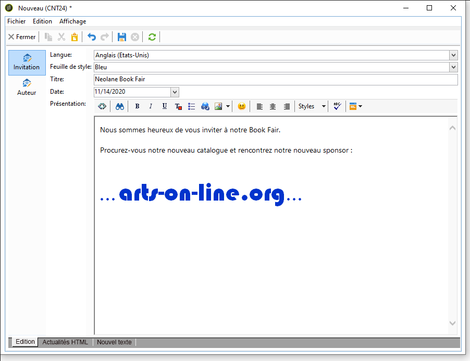The image size is (470, 361).
Task: Select the Auteur section in sidebar
Action: pyautogui.click(x=27, y=88)
